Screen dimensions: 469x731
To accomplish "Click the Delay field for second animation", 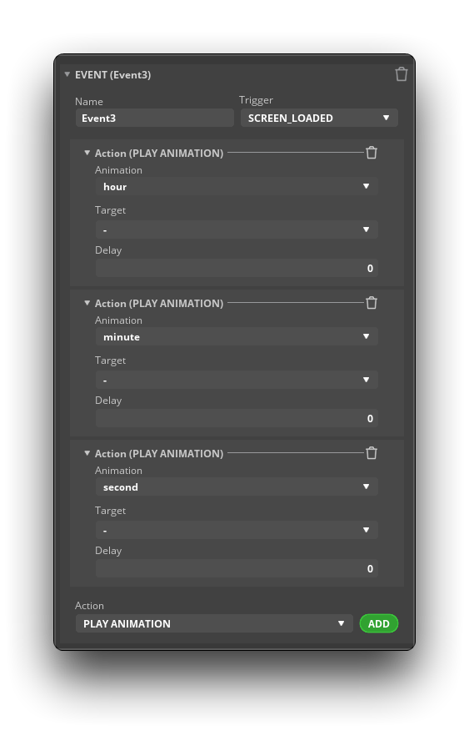I will 237,568.
